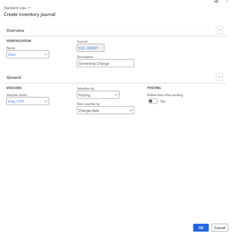Select the Change date combo box
Viewport: 232px width, 235px height.
click(x=106, y=110)
